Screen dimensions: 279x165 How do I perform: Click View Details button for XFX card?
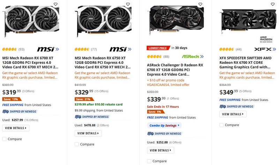point(233,114)
